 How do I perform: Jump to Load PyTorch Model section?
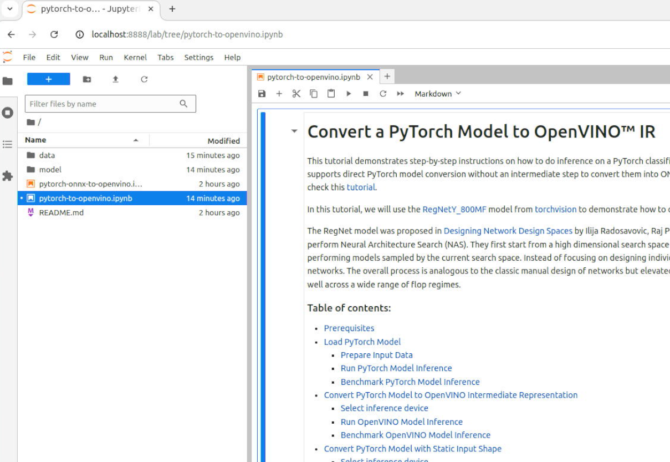[x=362, y=342]
